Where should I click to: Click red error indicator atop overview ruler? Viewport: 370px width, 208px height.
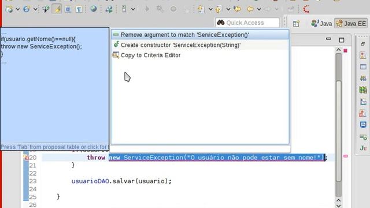coord(346,50)
